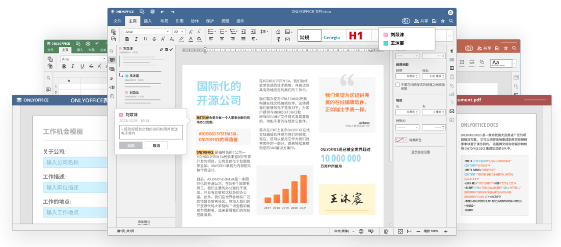Switch to the 视图 tab in document editor
The image size is (561, 247).
pyautogui.click(x=225, y=21)
